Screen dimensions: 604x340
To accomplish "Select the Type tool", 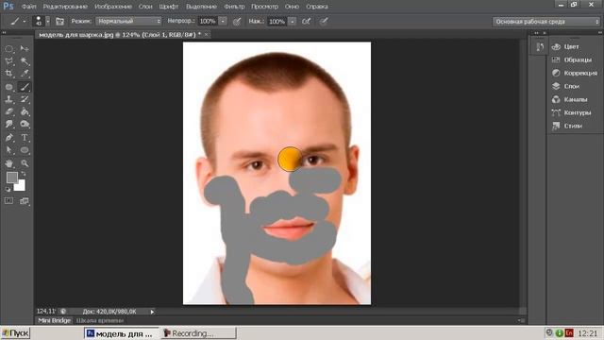I will pos(25,138).
